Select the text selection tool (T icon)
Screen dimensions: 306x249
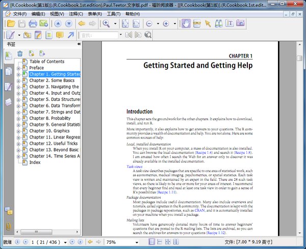click(x=229, y=23)
